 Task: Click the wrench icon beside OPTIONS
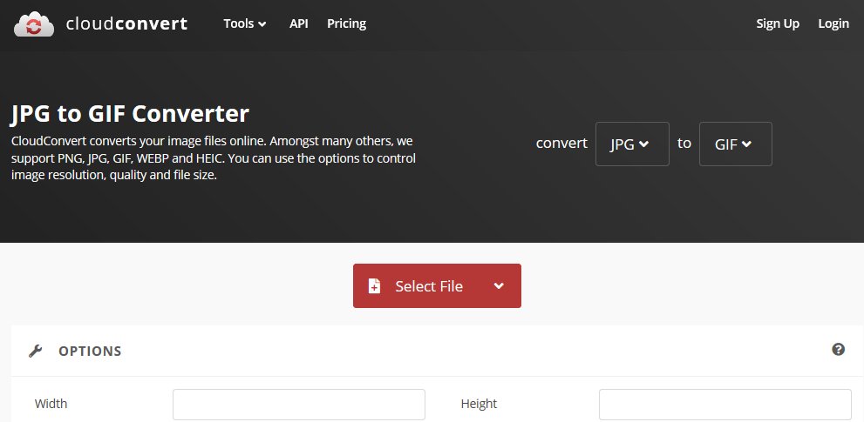click(36, 351)
